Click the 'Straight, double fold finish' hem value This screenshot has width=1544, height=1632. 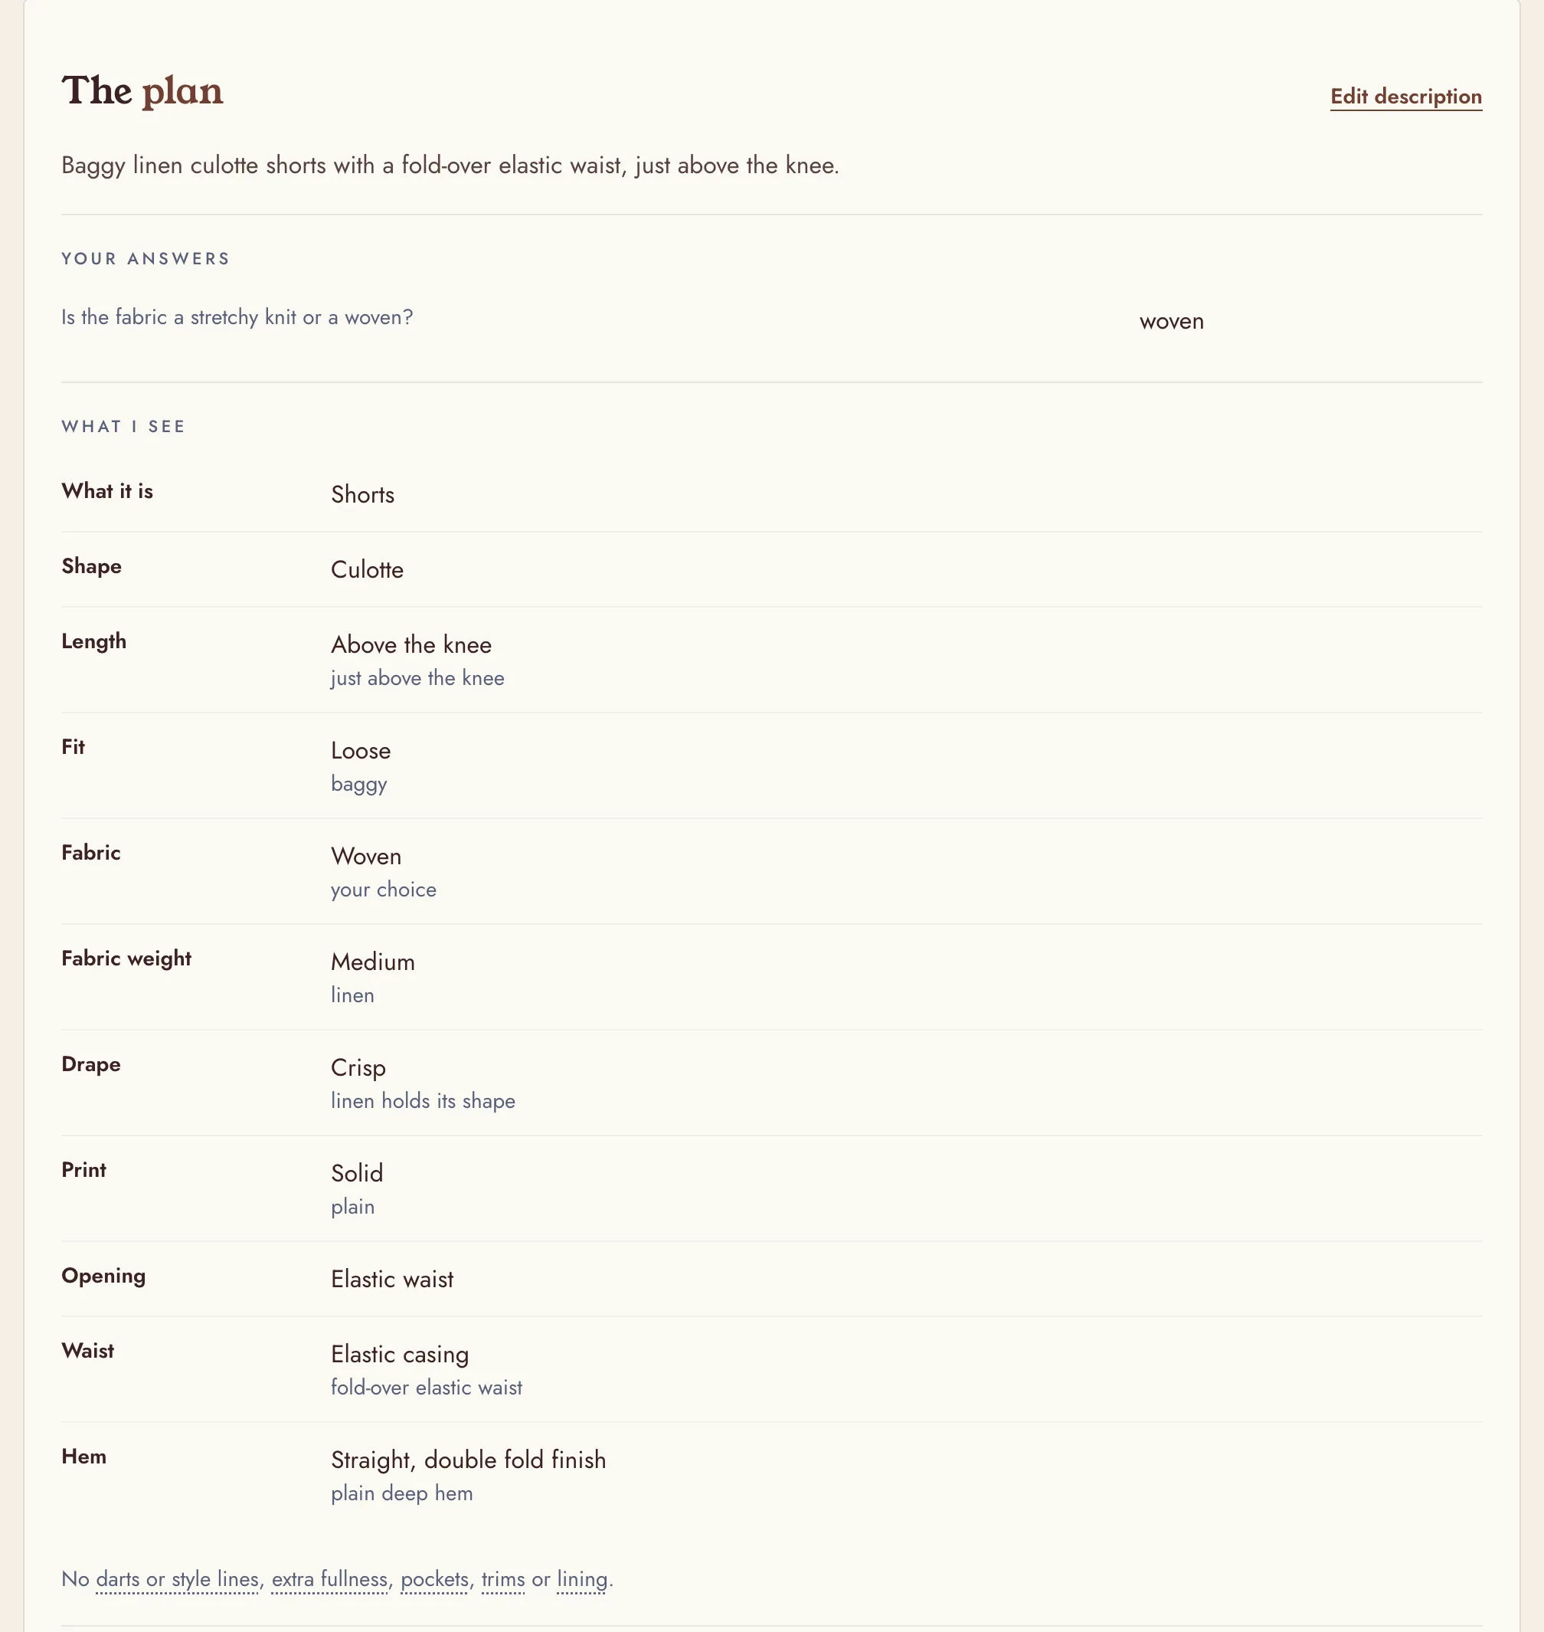(x=468, y=1460)
